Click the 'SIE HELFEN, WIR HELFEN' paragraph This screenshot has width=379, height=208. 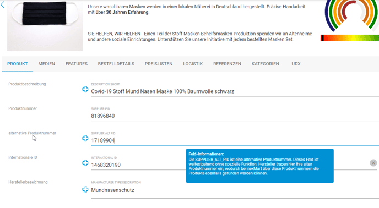200,36
